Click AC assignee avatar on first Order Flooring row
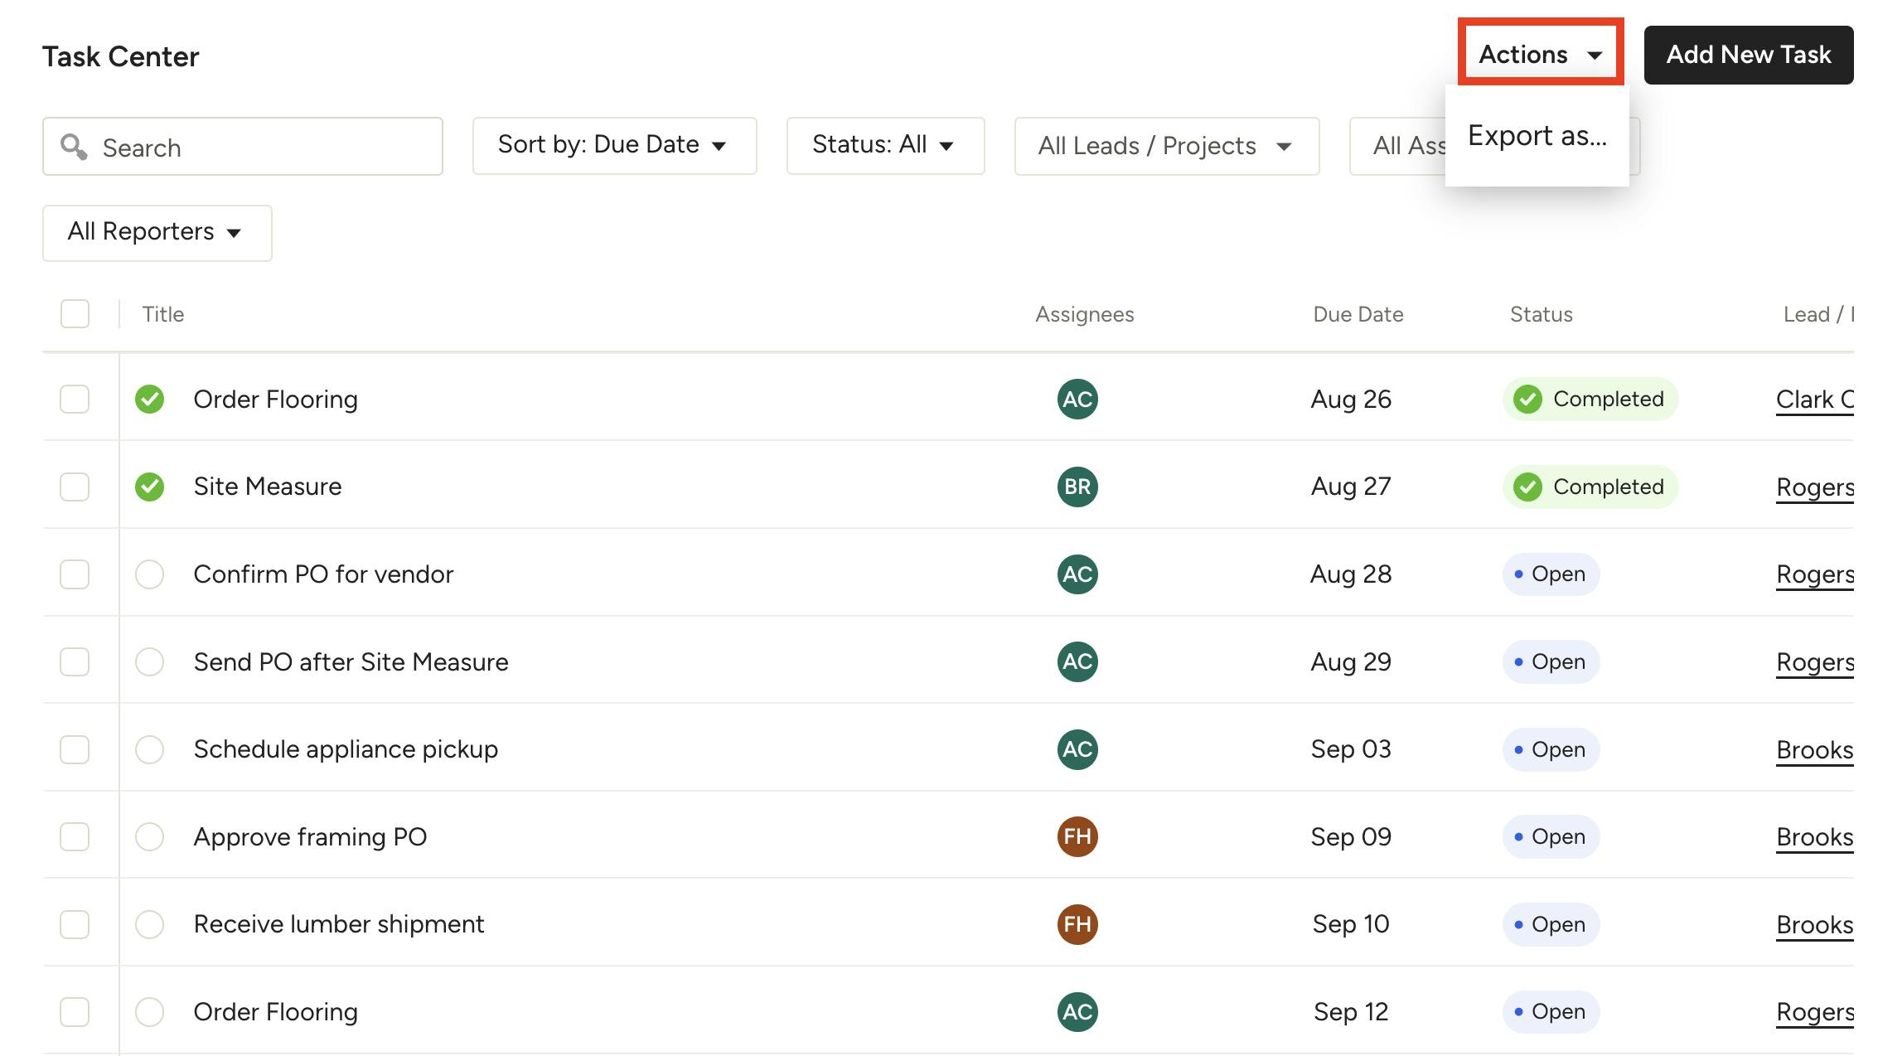1878x1056 pixels. pyautogui.click(x=1077, y=399)
